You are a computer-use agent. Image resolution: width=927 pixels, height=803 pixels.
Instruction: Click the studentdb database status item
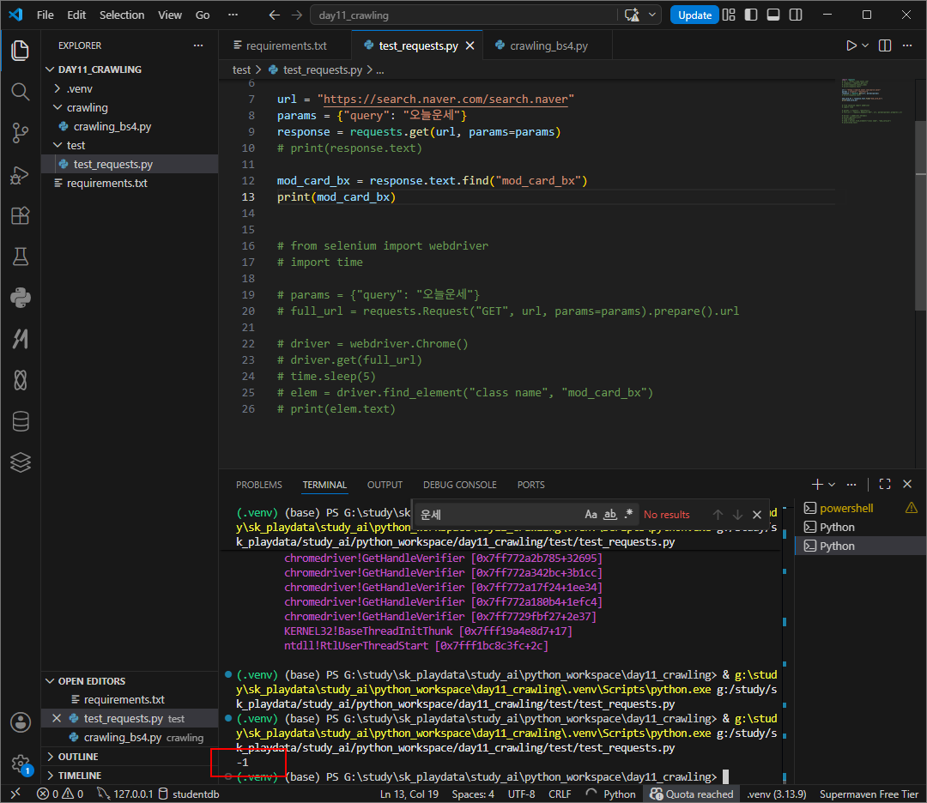[x=189, y=794]
